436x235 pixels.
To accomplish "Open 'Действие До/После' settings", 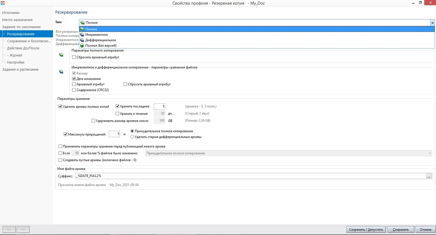I will click(x=23, y=48).
